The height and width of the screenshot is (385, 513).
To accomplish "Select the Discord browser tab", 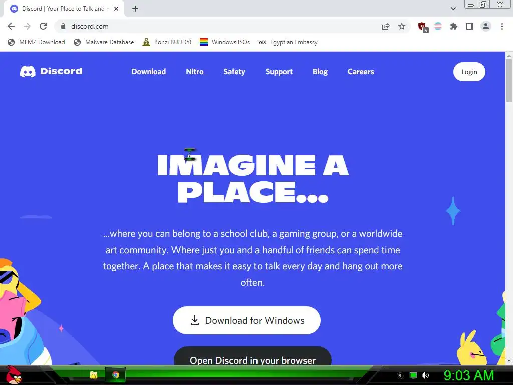I will (64, 9).
